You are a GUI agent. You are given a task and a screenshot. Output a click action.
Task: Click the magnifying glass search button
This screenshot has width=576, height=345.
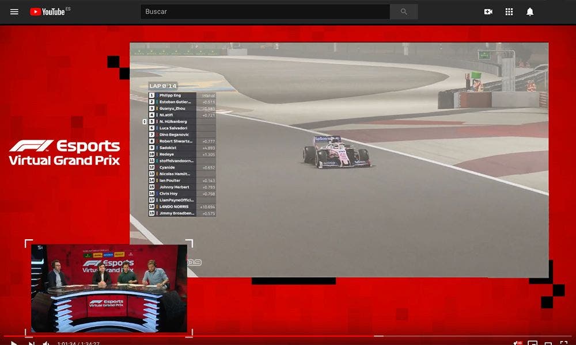tap(404, 11)
